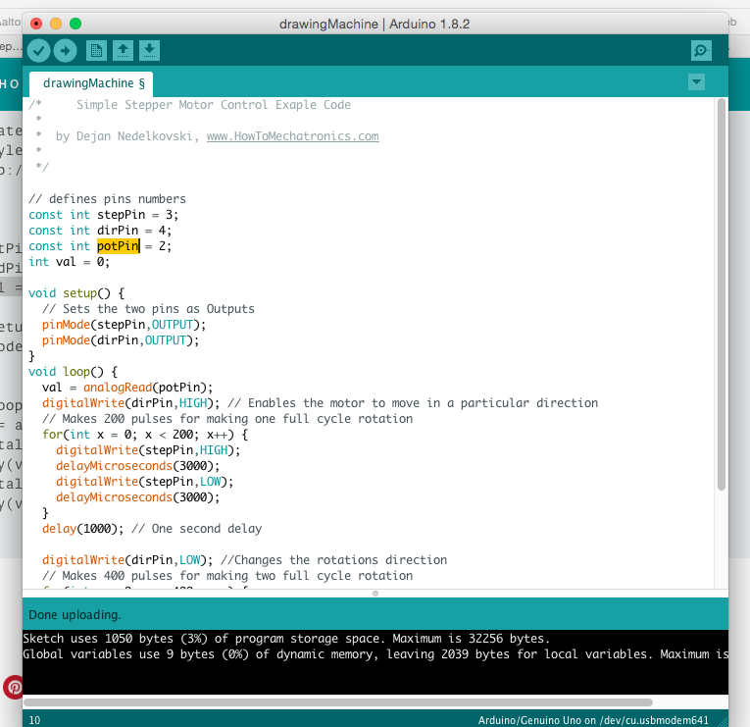This screenshot has height=727, width=750.
Task: Open the Serial Monitor magnifier icon
Action: 701,50
